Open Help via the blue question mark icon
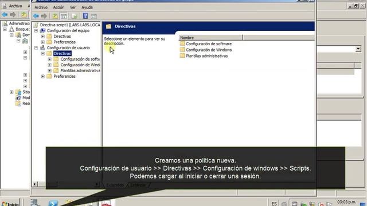 coord(85,16)
